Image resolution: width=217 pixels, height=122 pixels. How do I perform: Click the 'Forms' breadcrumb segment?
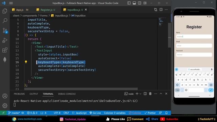pyautogui.click(x=44, y=16)
